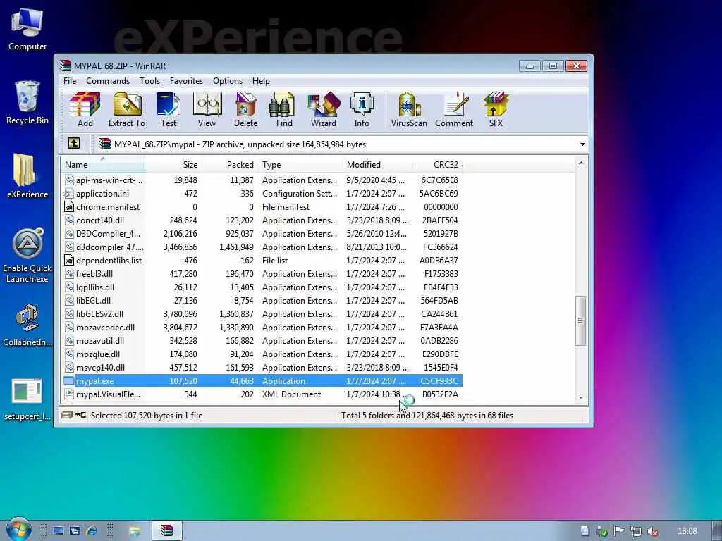Select msvcp140.dll file
Image resolution: width=722 pixels, height=541 pixels.
(262, 368)
